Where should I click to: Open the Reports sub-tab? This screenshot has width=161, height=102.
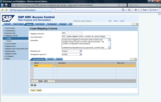59,59
